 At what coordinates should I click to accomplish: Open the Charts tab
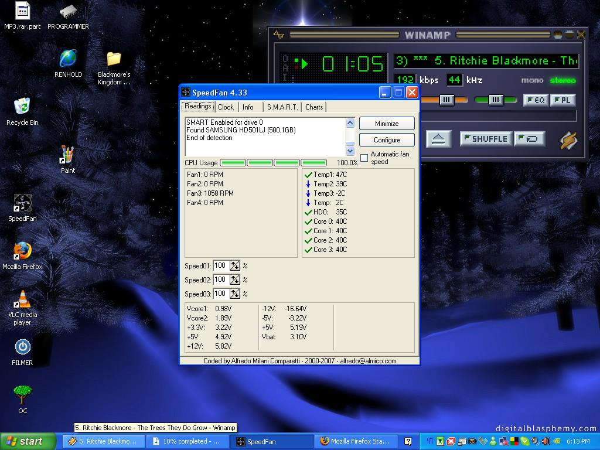(314, 107)
